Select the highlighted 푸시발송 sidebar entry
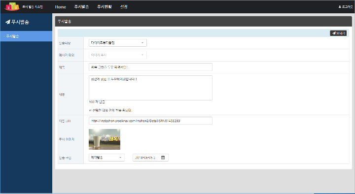 point(26,36)
